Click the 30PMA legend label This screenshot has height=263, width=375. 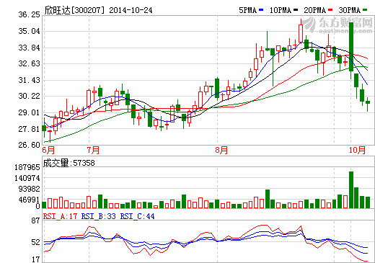coord(350,10)
